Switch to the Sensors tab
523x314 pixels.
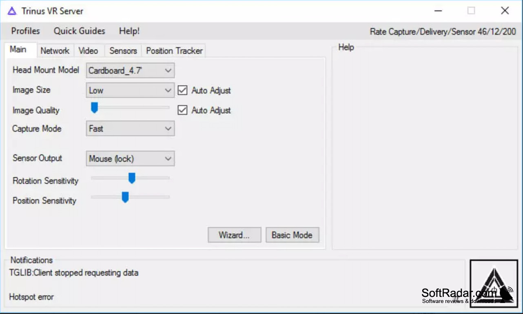pos(123,51)
